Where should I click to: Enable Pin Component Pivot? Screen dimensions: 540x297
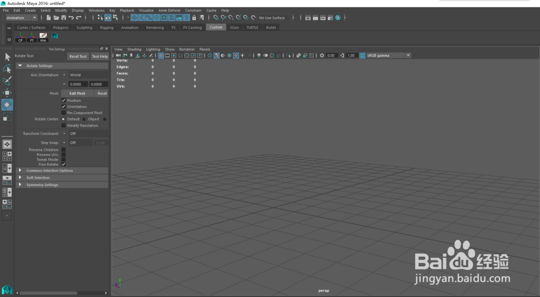pyautogui.click(x=63, y=113)
